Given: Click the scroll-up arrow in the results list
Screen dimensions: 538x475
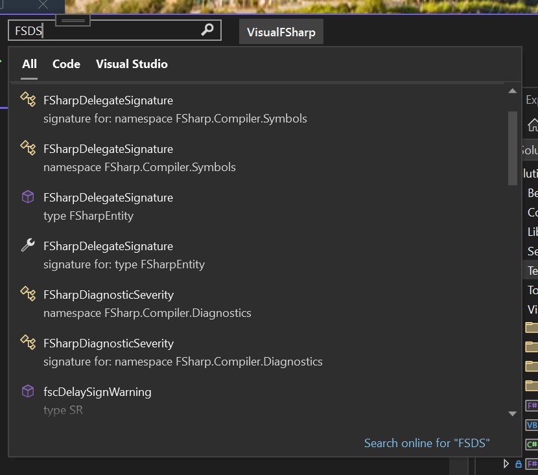Looking at the screenshot, I should coord(511,91).
